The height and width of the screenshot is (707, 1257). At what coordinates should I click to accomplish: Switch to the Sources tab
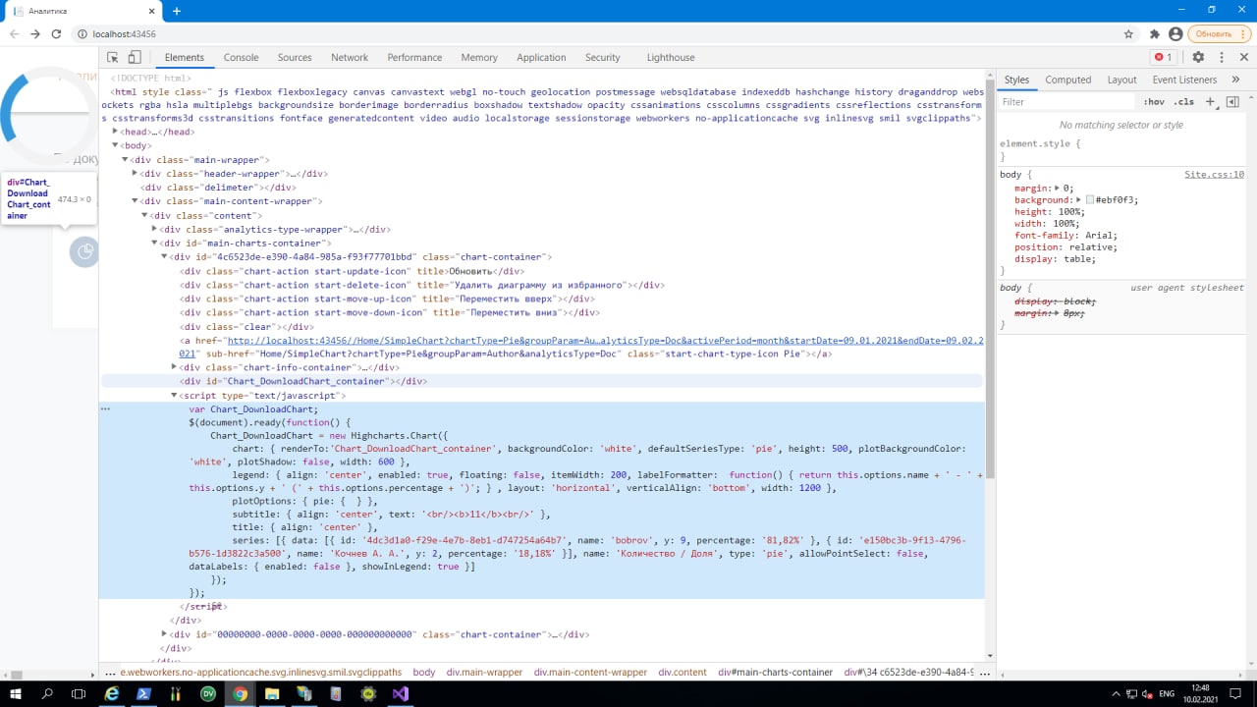[x=295, y=58]
